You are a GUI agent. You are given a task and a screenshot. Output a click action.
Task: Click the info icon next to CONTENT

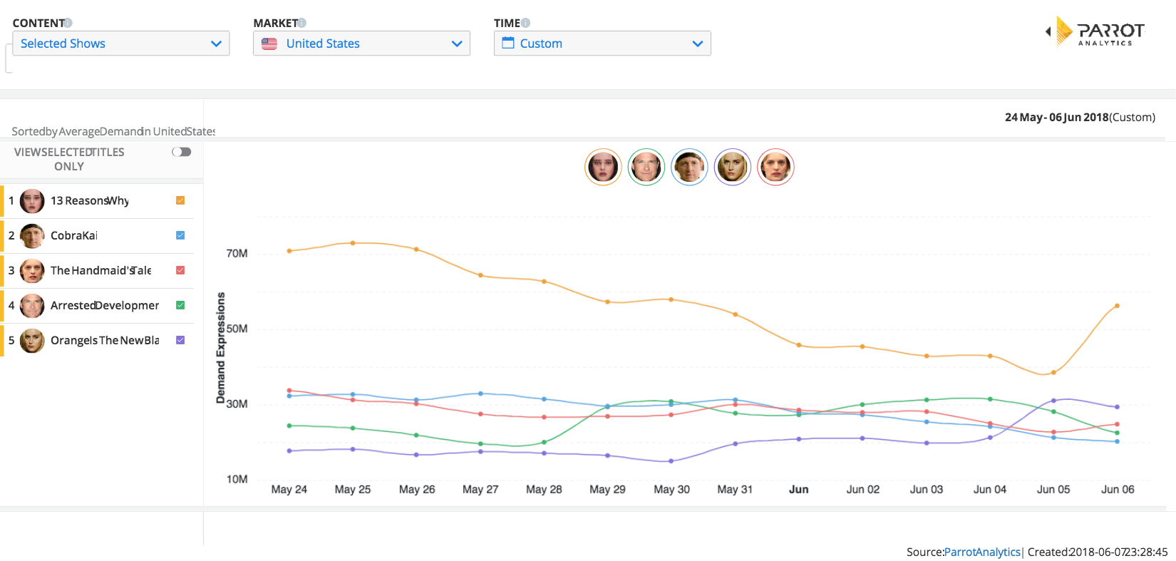pyautogui.click(x=68, y=23)
